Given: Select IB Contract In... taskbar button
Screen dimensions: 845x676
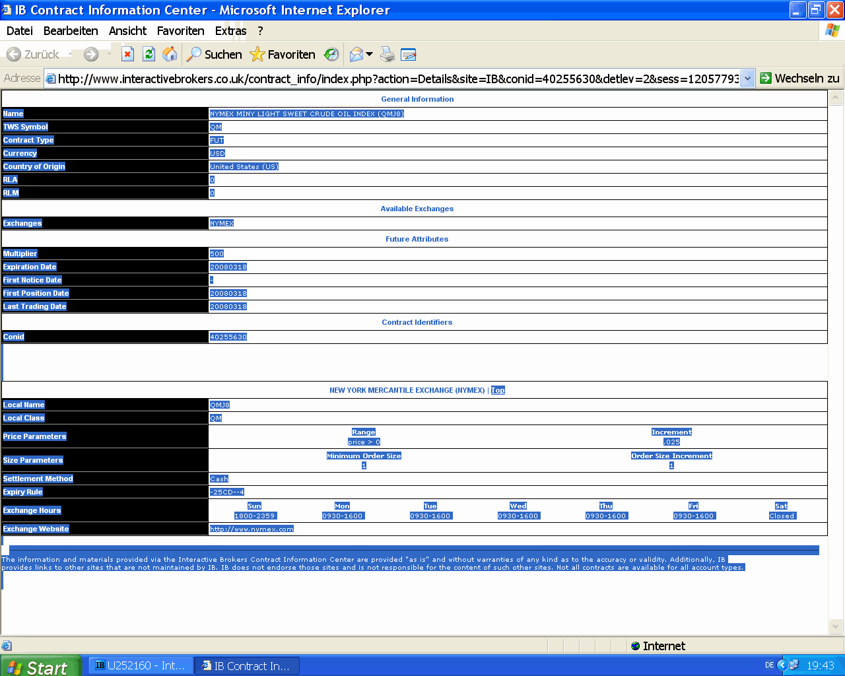Looking at the screenshot, I should (248, 665).
